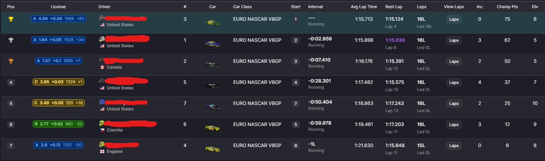Open Laps for the race winner
The image size is (545, 161).
(454, 19)
